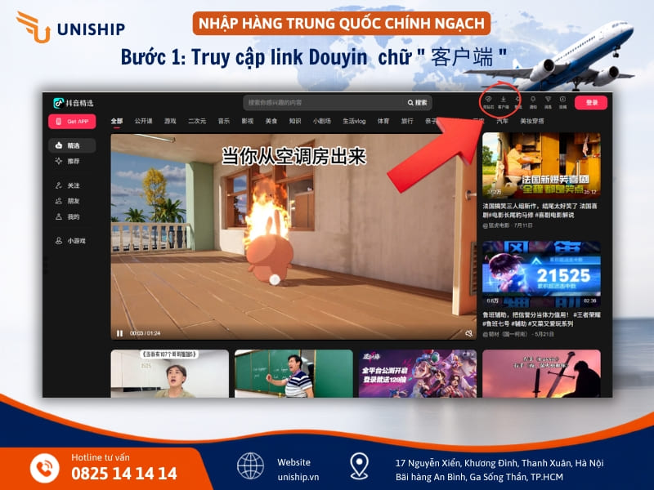Switch to the 汽车 category tab
654x490 pixels.
(503, 121)
